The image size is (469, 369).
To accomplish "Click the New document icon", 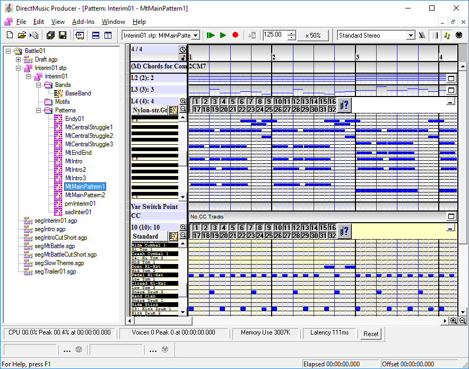I will coord(10,36).
